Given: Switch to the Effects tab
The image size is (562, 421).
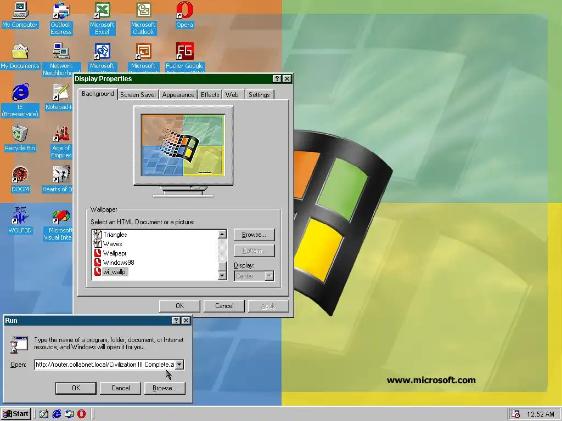Looking at the screenshot, I should click(x=210, y=95).
